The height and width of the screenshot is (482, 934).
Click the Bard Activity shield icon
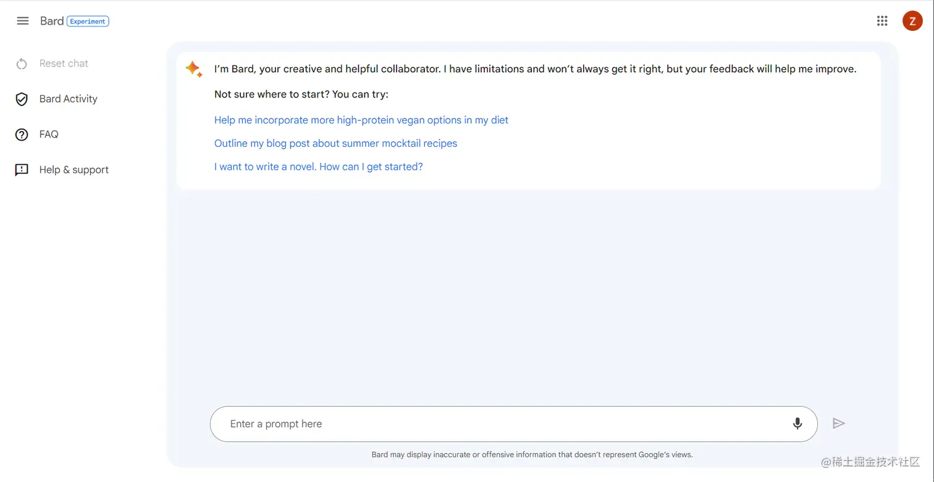point(22,99)
